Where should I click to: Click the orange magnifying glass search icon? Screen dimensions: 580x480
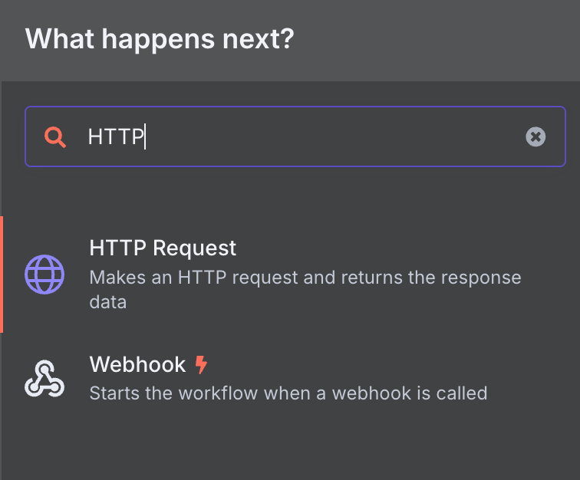(x=54, y=136)
